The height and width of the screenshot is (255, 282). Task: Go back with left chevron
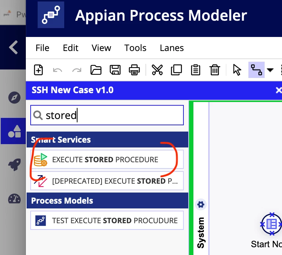[x=14, y=47]
